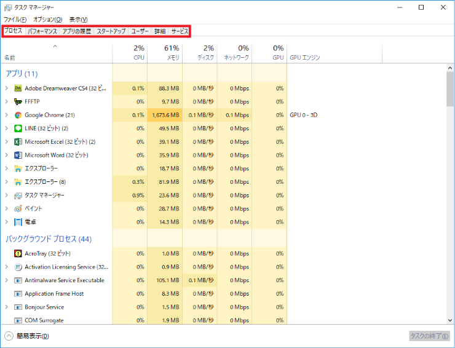This screenshot has width=455, height=348.
Task: Sort by the ディスク column header
Action: (200, 53)
